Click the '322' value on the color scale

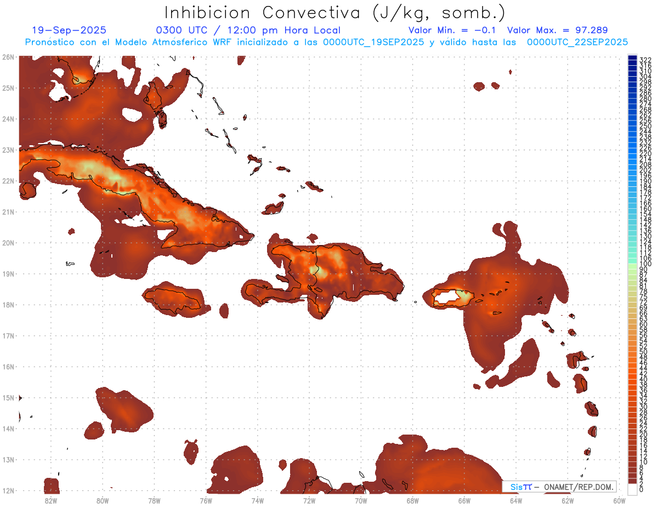645,60
